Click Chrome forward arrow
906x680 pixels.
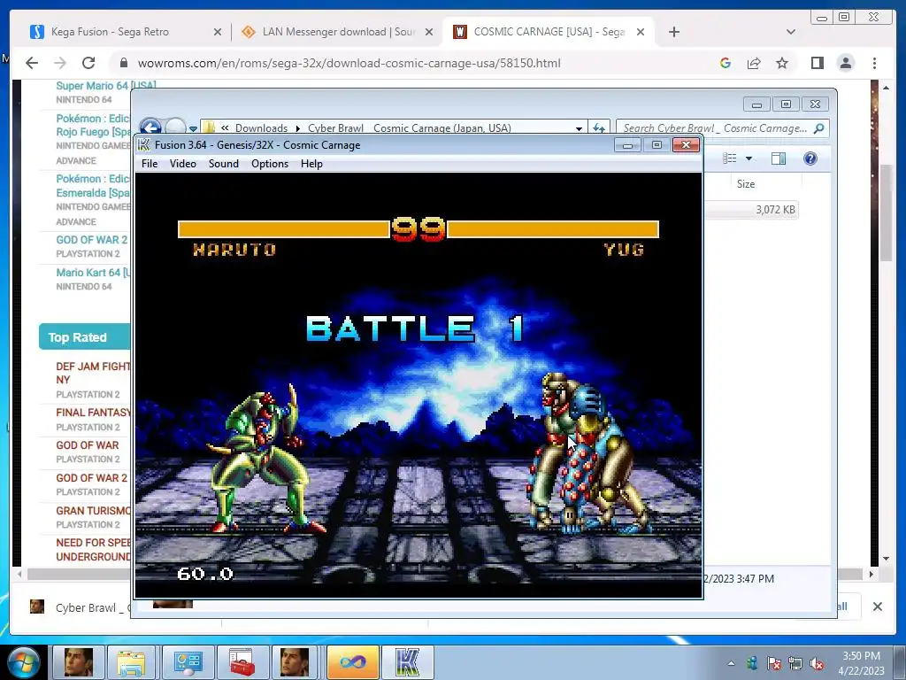click(x=60, y=63)
